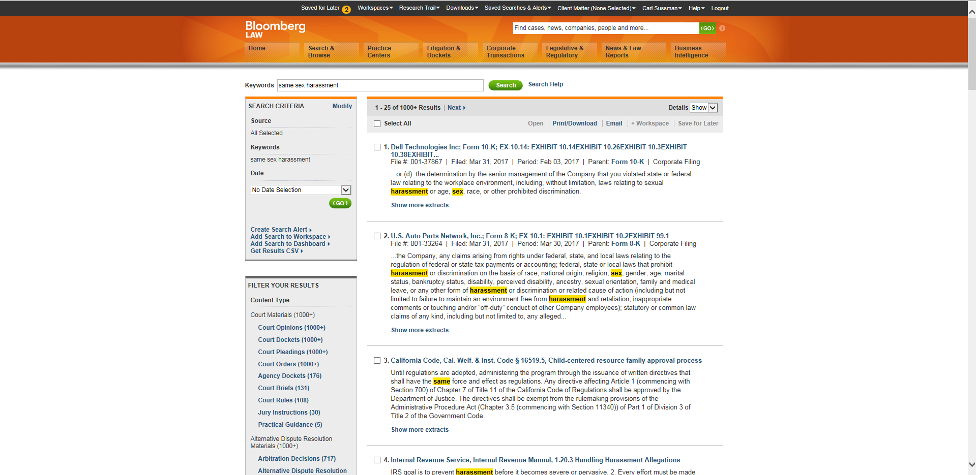
Task: Apply the date filter with its GO icon
Action: point(339,203)
